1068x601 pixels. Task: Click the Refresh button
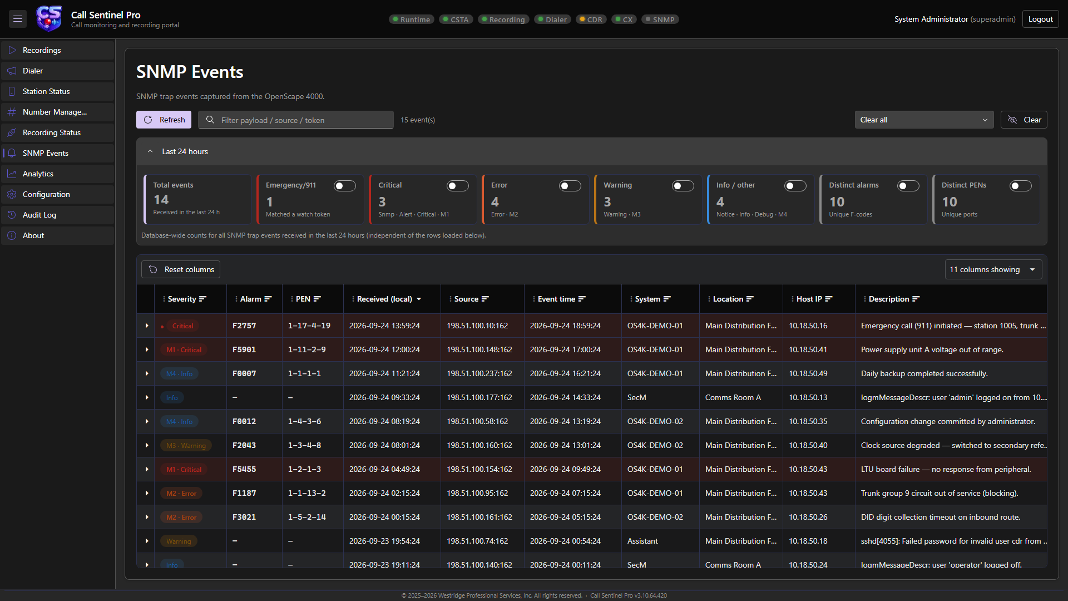pyautogui.click(x=164, y=120)
